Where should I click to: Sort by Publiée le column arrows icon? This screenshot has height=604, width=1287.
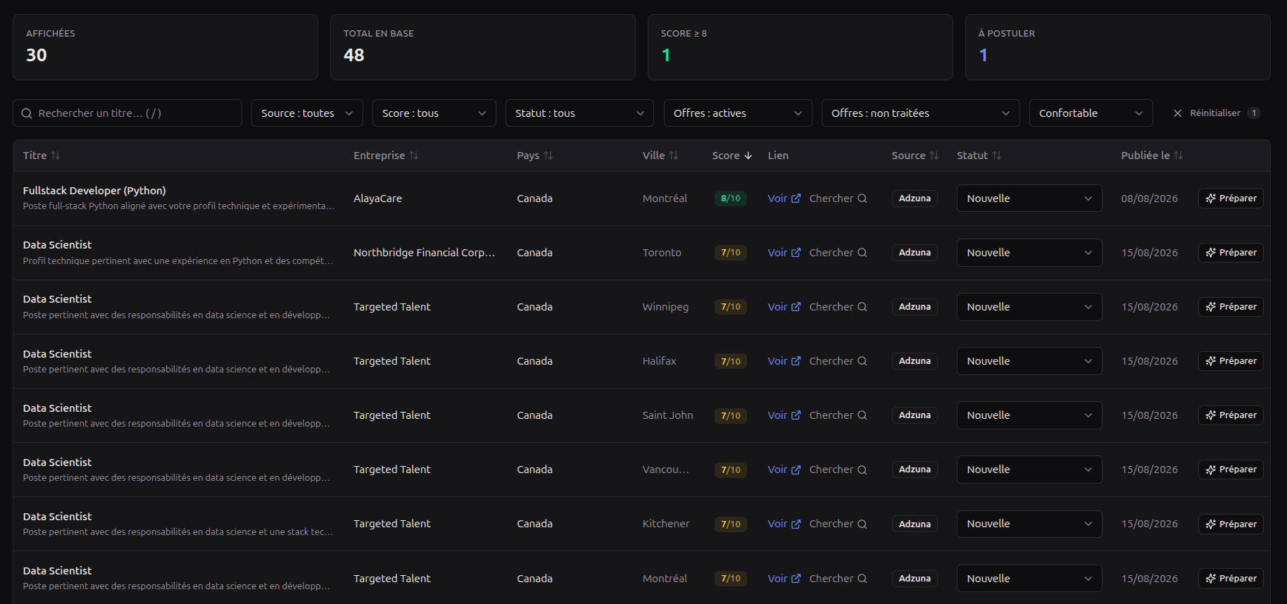coord(1179,156)
